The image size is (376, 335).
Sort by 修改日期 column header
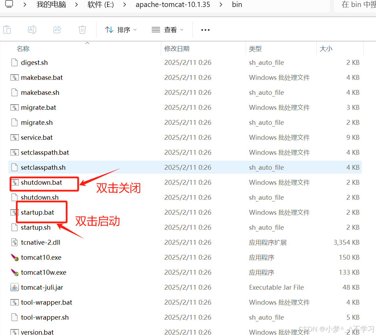177,49
